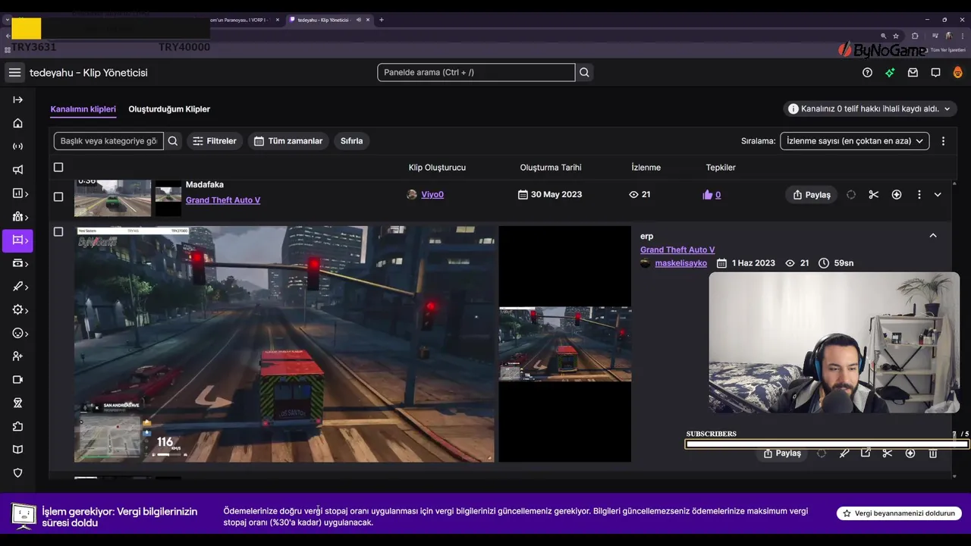Click circled plus icon in erp clip actions

910,453
